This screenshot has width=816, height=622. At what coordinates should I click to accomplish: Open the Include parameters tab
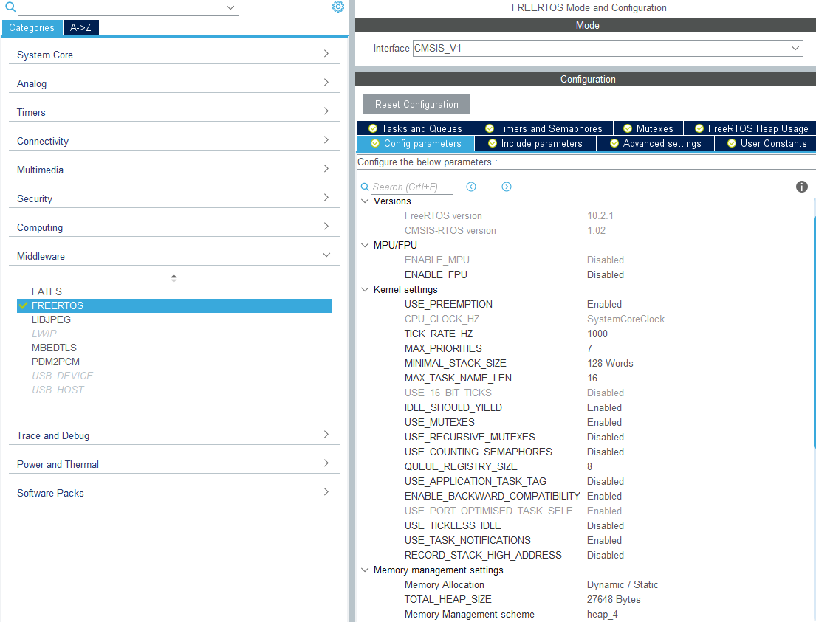point(535,144)
